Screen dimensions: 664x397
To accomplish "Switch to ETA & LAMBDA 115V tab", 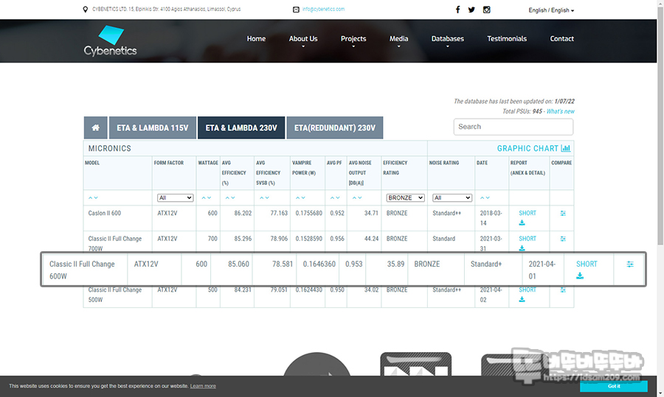I will click(x=153, y=127).
